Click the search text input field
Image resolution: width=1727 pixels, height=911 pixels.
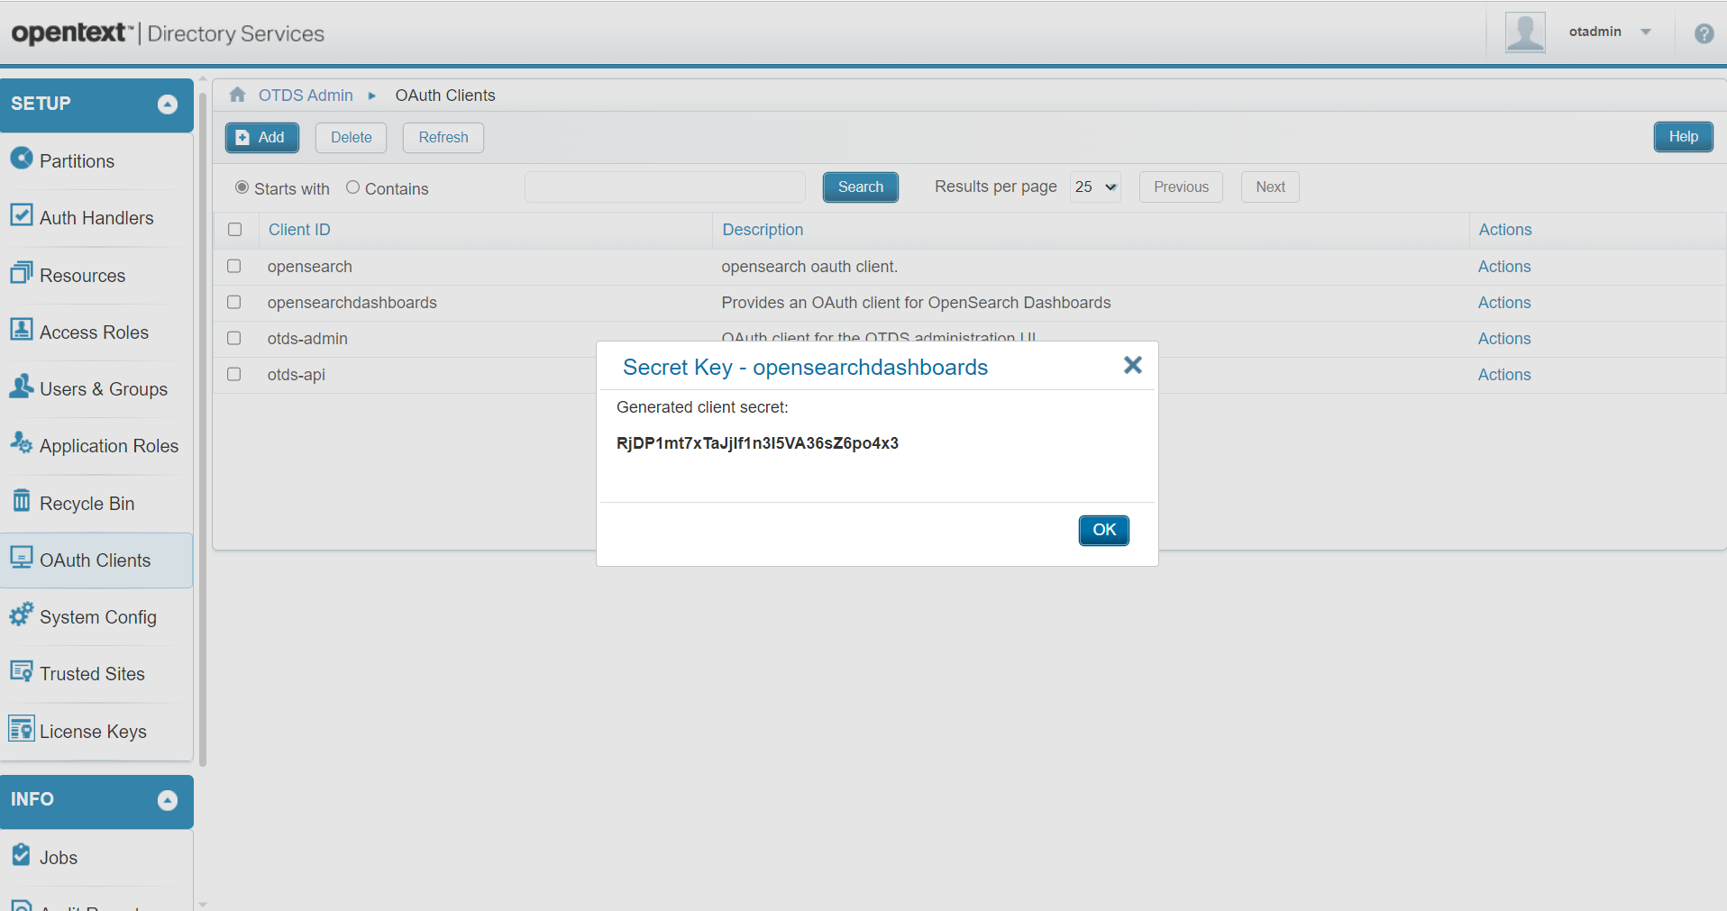tap(664, 187)
